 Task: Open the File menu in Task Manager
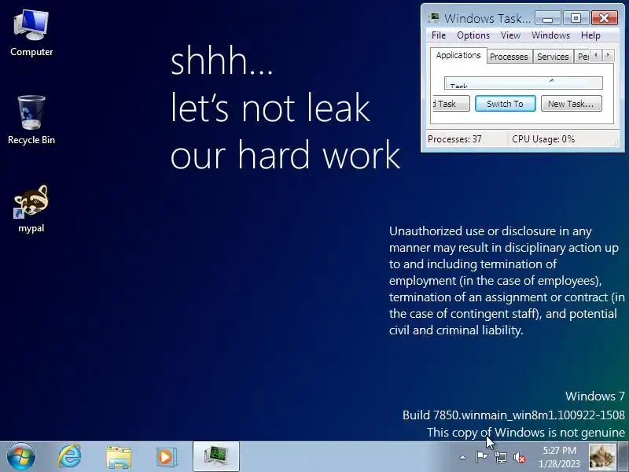pos(439,35)
